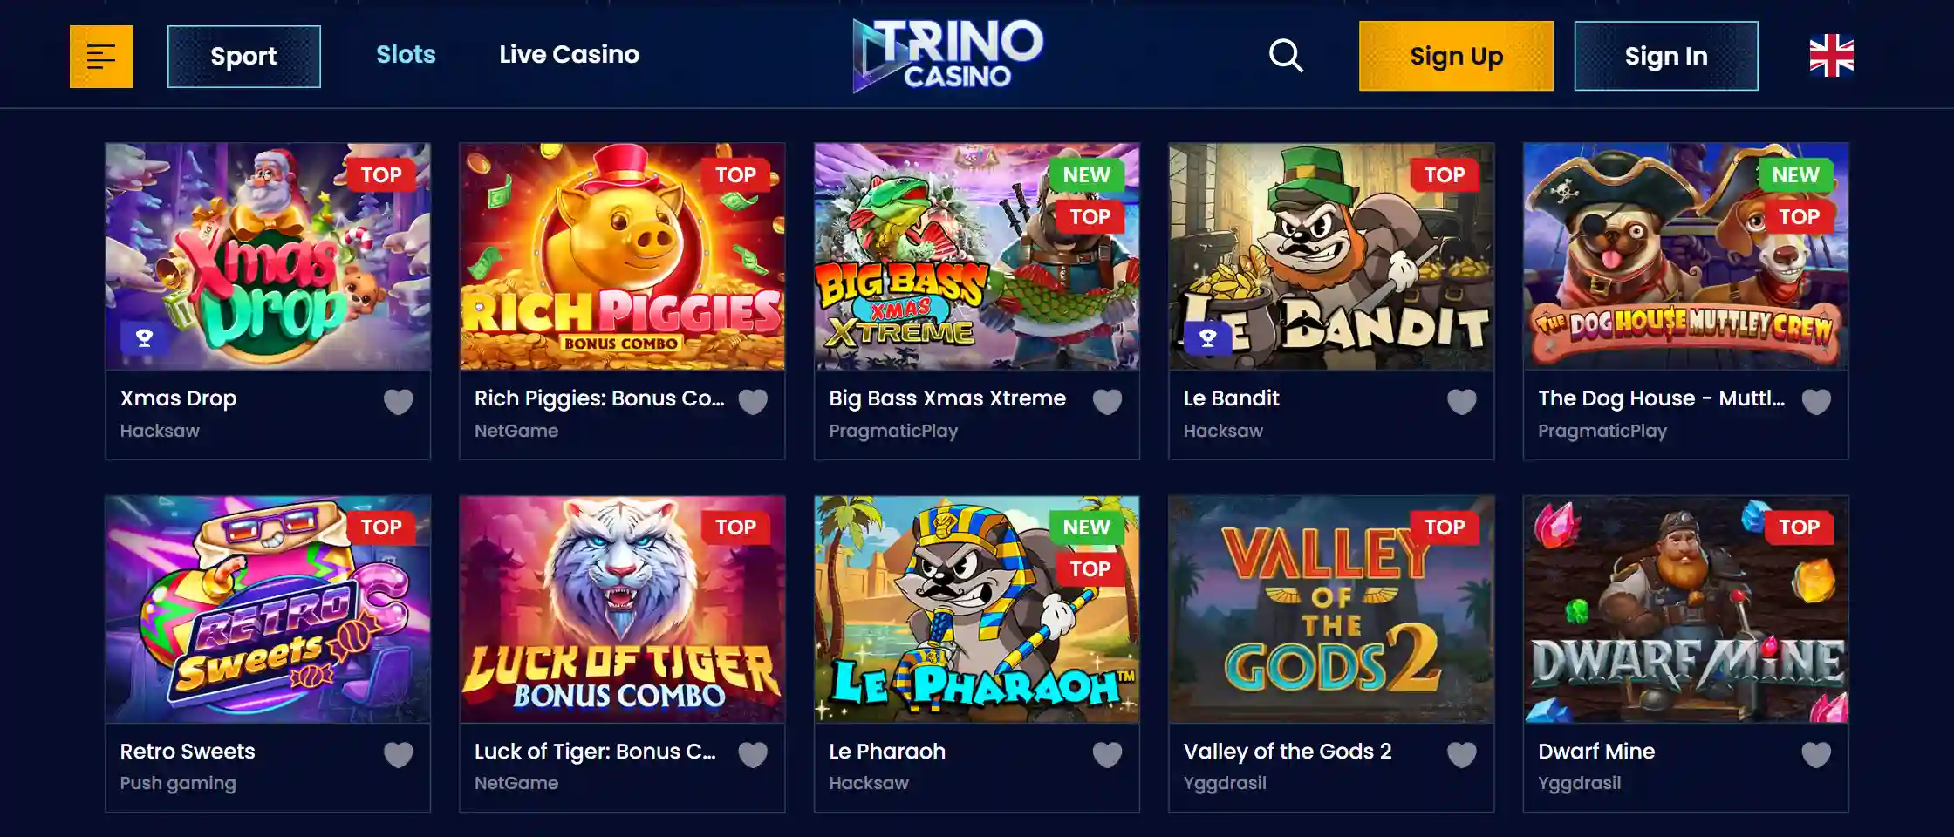This screenshot has width=1954, height=837.
Task: Go to the Sport section
Action: coord(244,57)
